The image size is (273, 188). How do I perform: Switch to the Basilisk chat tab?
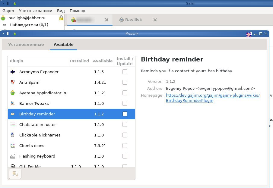tap(134, 20)
